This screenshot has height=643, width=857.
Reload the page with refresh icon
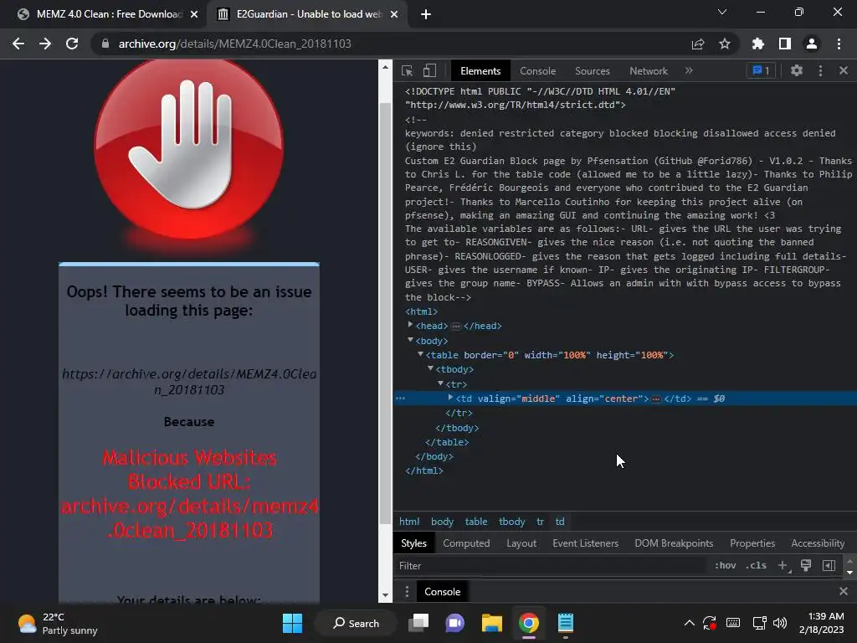(72, 44)
